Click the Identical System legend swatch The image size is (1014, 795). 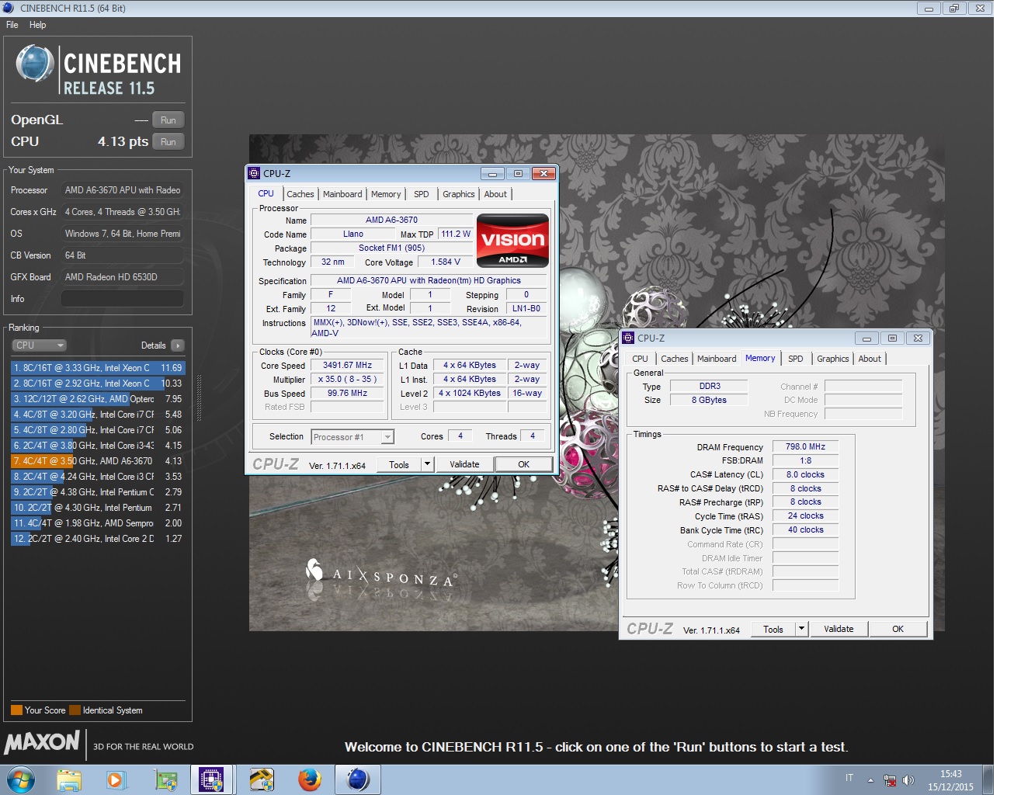(75, 710)
